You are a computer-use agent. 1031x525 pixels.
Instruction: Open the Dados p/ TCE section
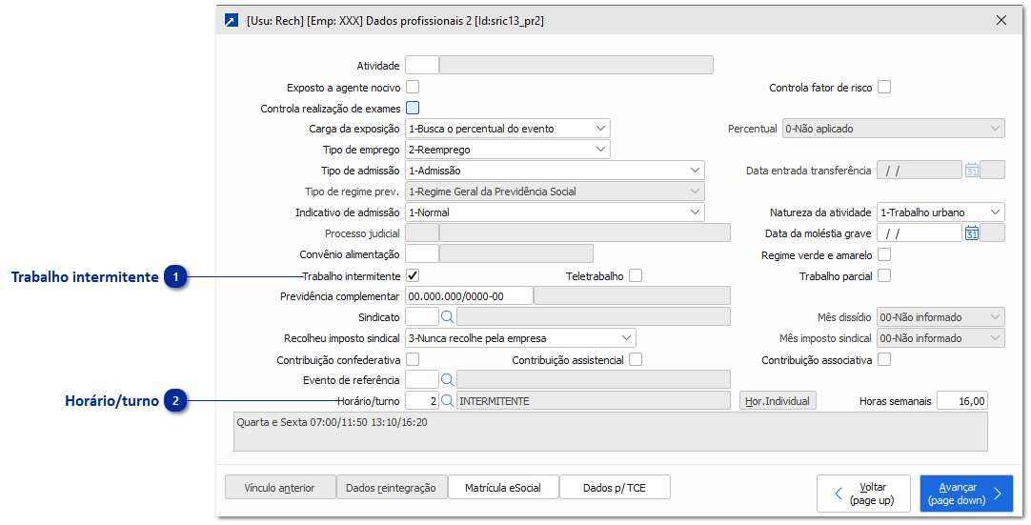tap(615, 488)
